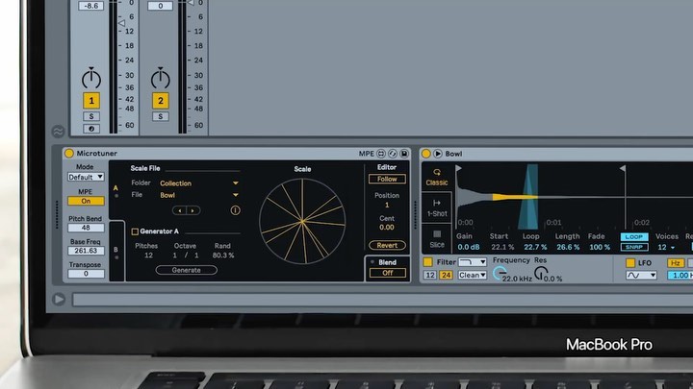Click the Revert button in Editor
Image resolution: width=693 pixels, height=389 pixels.
tap(386, 245)
